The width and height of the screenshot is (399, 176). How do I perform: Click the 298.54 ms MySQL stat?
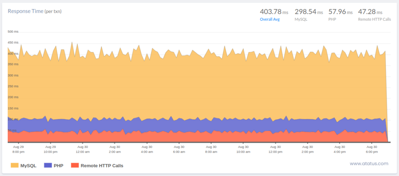309,12
